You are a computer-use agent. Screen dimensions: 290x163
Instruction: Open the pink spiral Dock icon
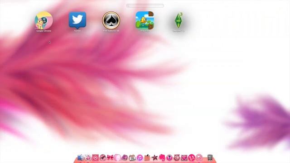[x=177, y=158]
